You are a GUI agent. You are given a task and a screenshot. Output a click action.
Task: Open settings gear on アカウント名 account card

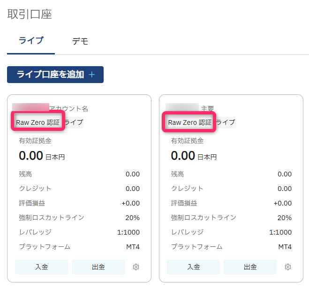coord(136,267)
